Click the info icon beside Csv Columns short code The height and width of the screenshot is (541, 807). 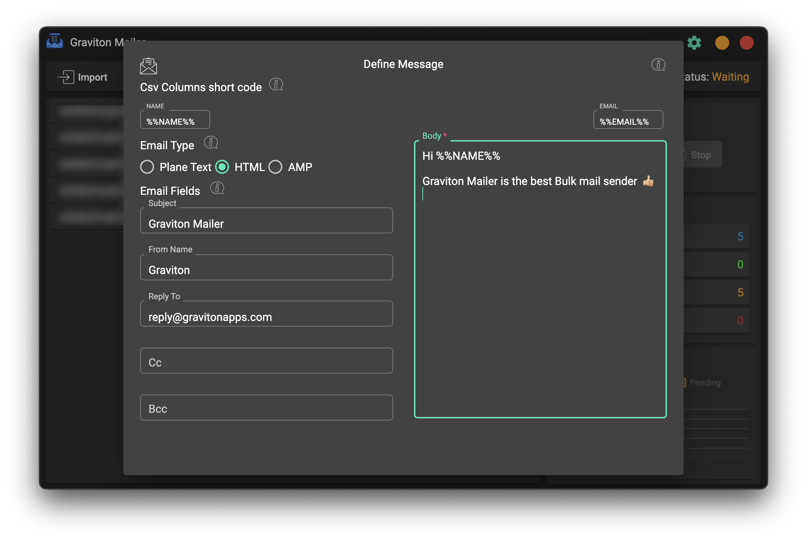click(276, 84)
